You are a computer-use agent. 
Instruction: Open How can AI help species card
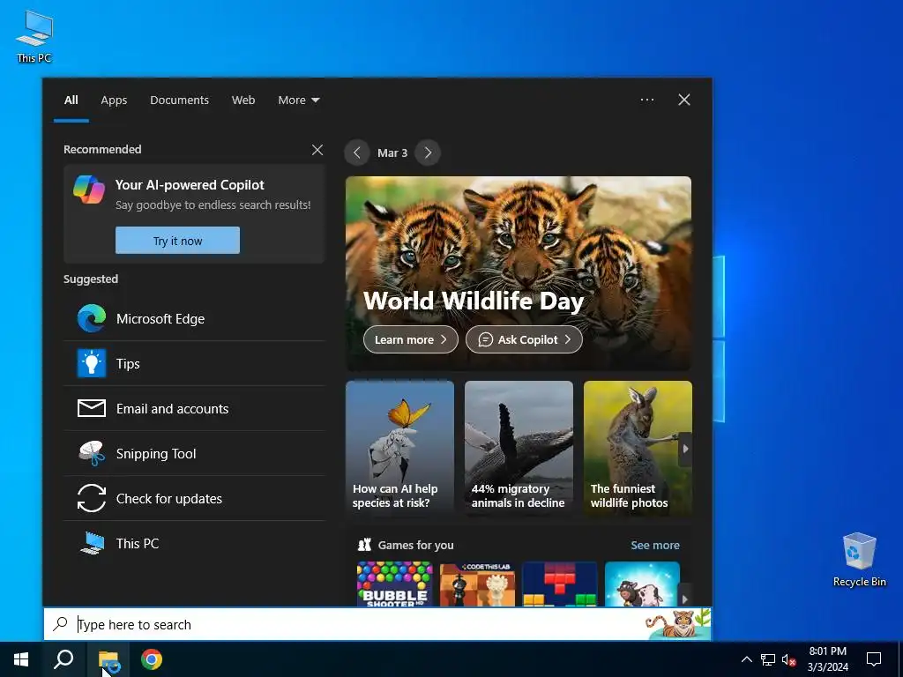point(399,448)
